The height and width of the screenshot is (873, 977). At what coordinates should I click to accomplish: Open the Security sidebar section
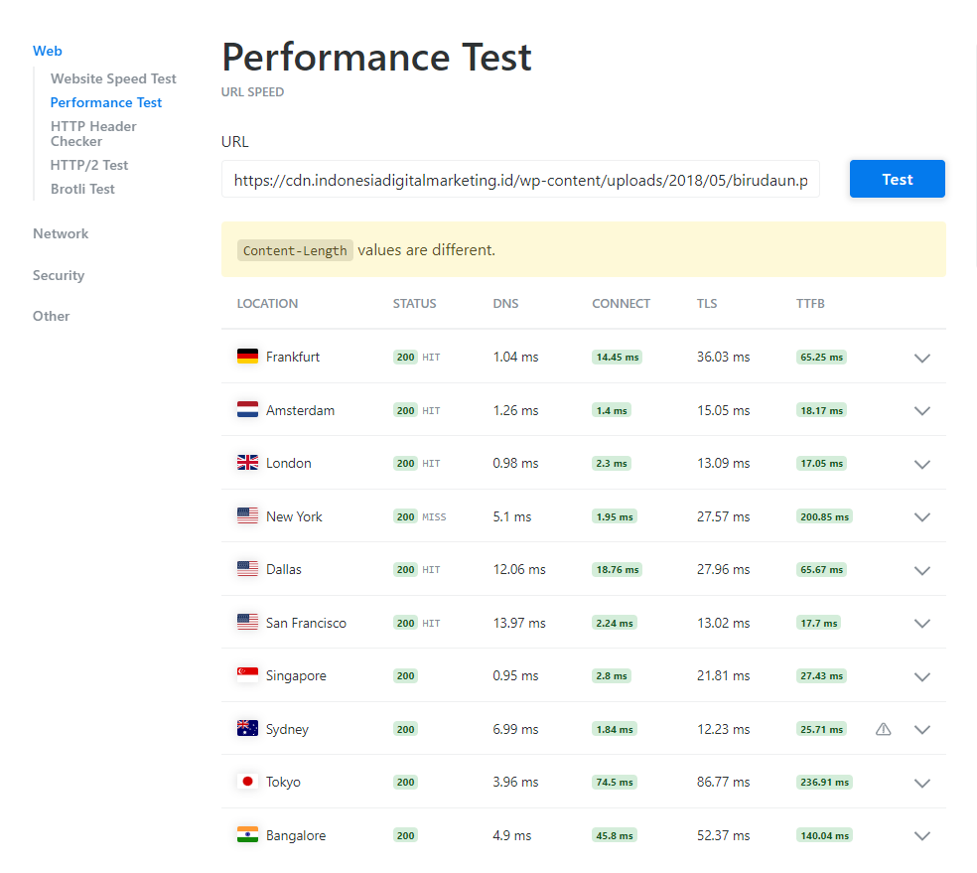(x=59, y=275)
